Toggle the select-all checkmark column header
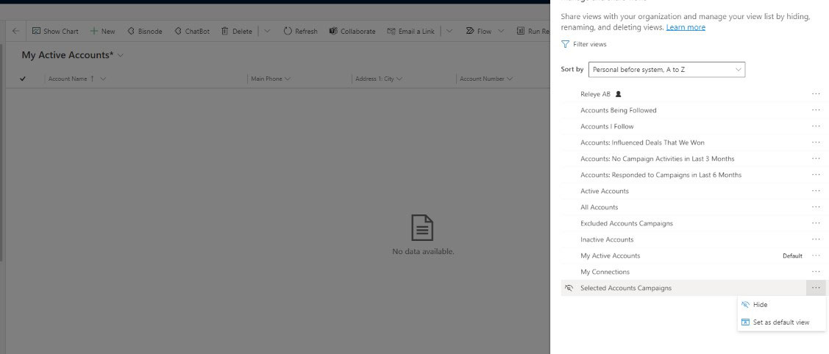Viewport: 829px width, 354px height. [23, 79]
